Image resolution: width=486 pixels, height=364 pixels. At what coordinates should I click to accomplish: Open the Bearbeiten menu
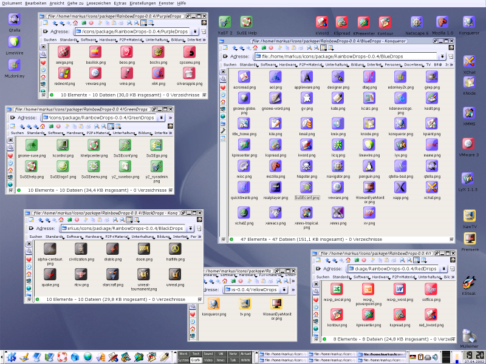pyautogui.click(x=36, y=3)
